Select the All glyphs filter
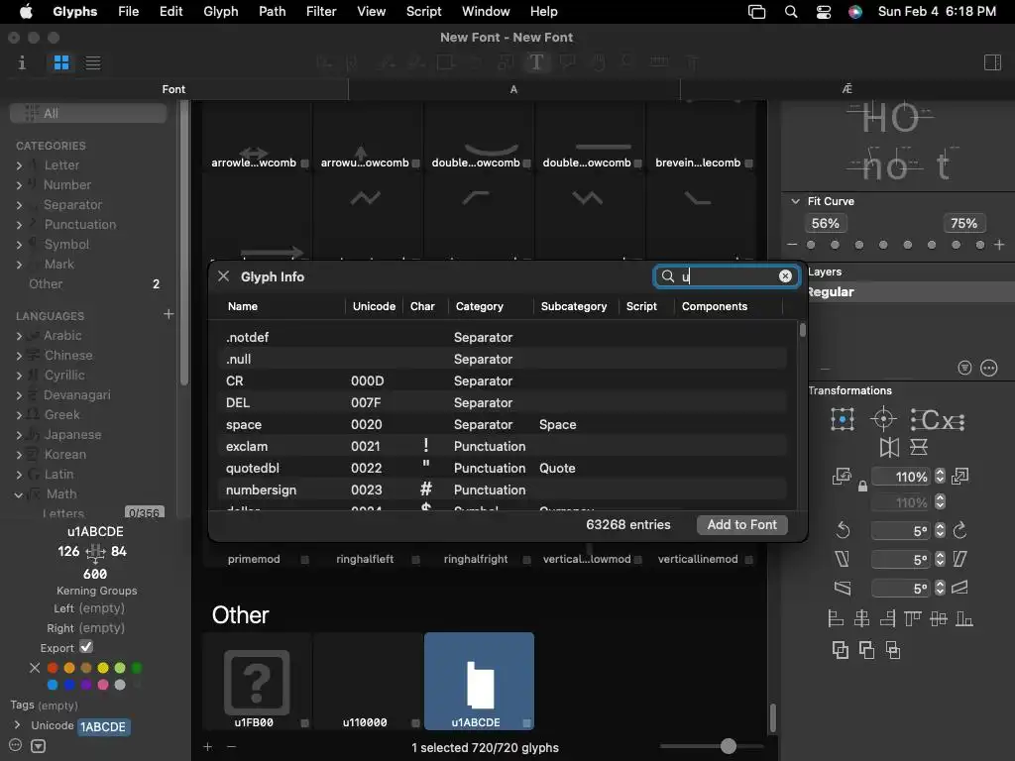This screenshot has height=761, width=1015. coord(88,113)
